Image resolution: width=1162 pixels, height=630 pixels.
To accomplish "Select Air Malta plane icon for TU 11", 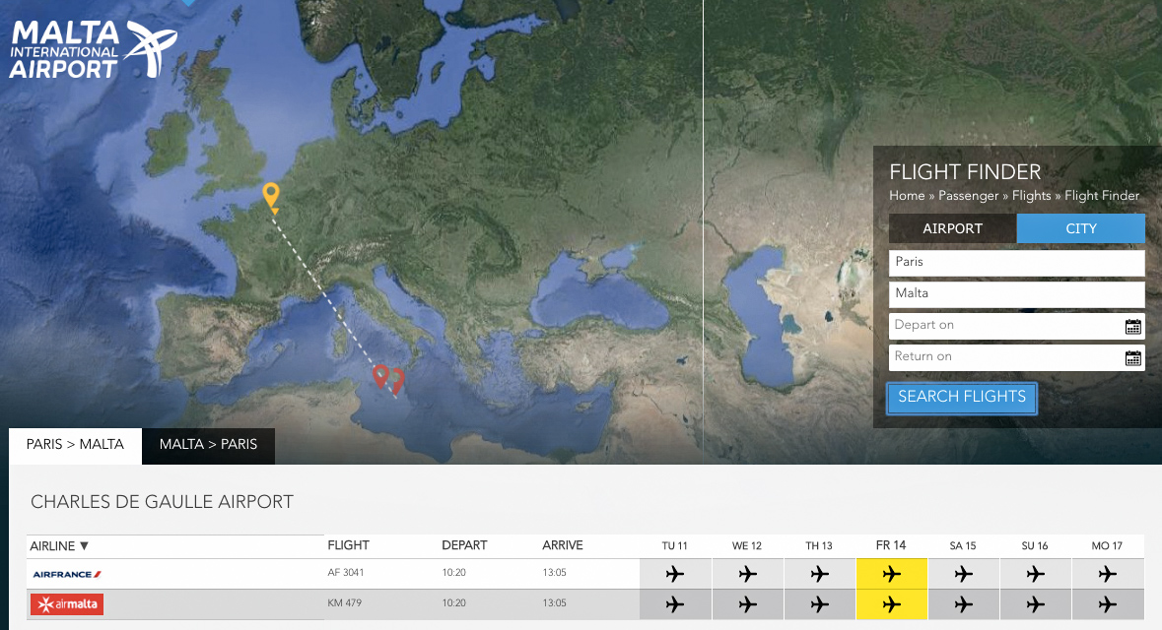I will point(675,604).
